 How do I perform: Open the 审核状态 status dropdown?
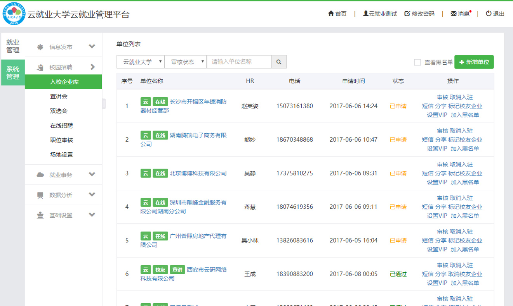click(186, 62)
